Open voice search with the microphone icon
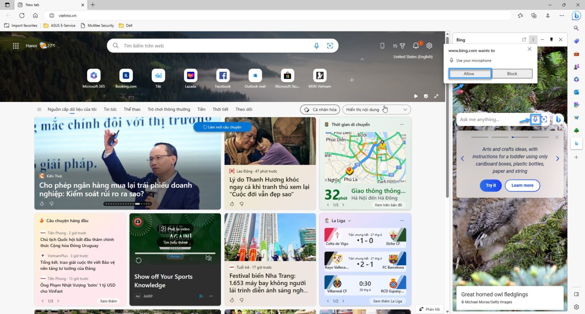This screenshot has height=314, width=585. (x=316, y=46)
